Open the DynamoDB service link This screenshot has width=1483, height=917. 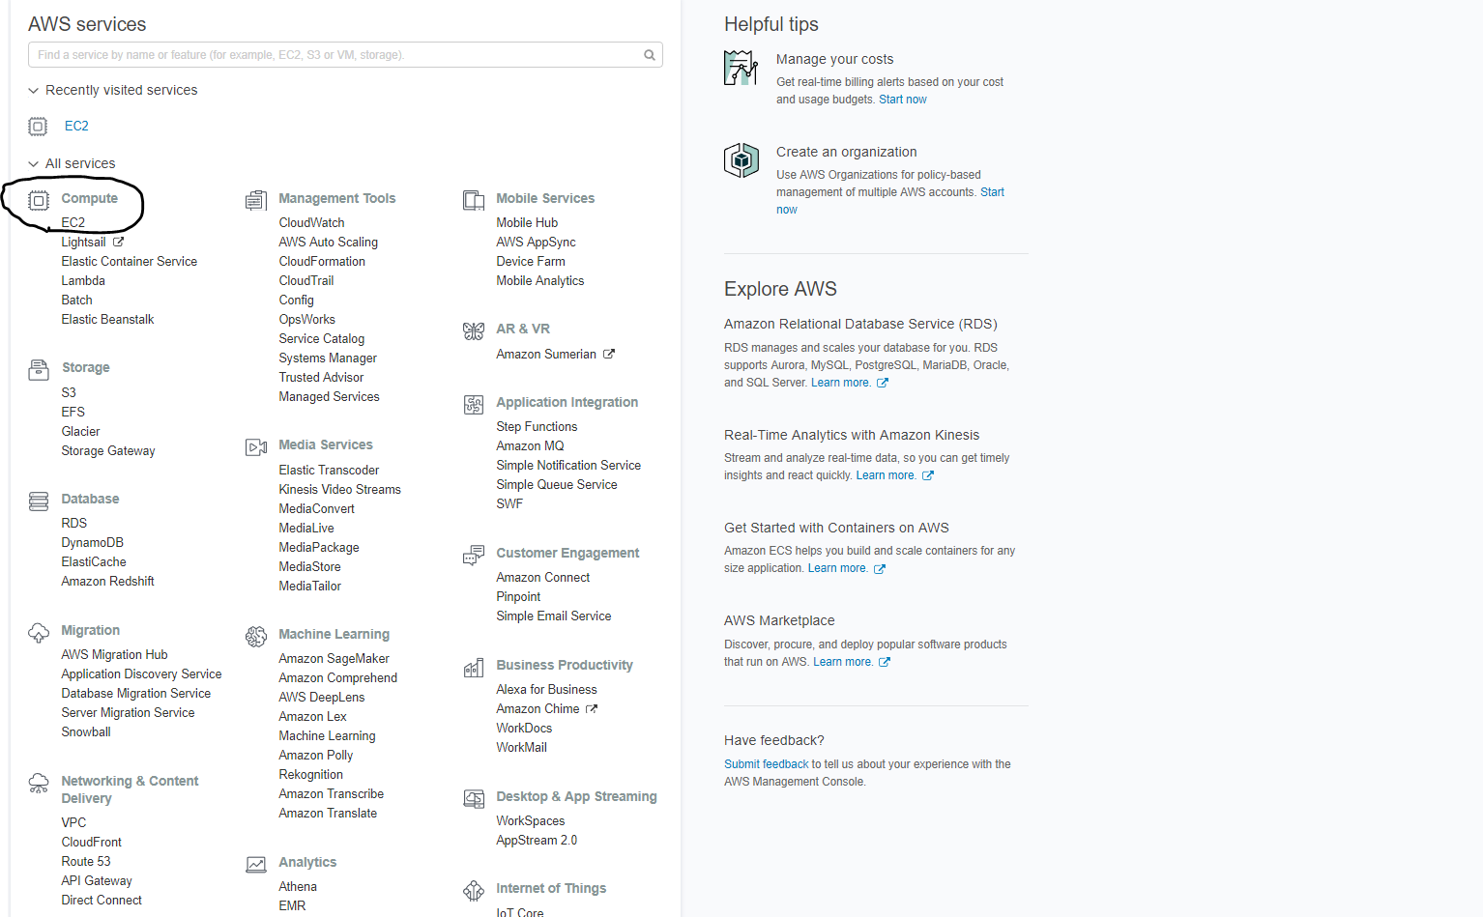(x=92, y=543)
